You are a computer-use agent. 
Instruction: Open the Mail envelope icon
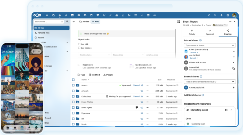[79, 15]
